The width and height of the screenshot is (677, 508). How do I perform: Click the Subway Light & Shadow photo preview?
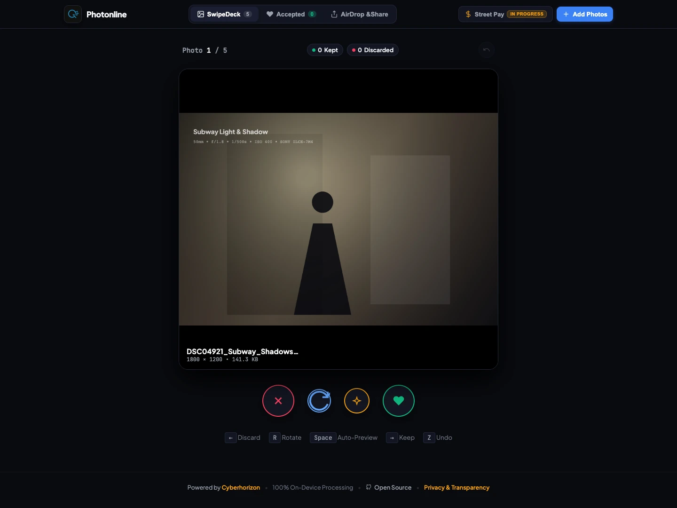pyautogui.click(x=338, y=219)
